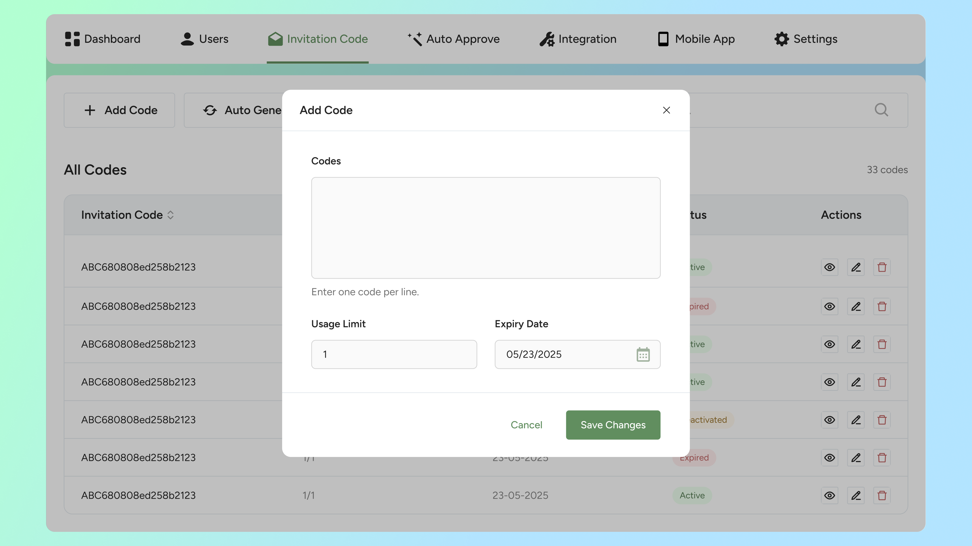Switch to the Auto Approve tab

[454, 39]
